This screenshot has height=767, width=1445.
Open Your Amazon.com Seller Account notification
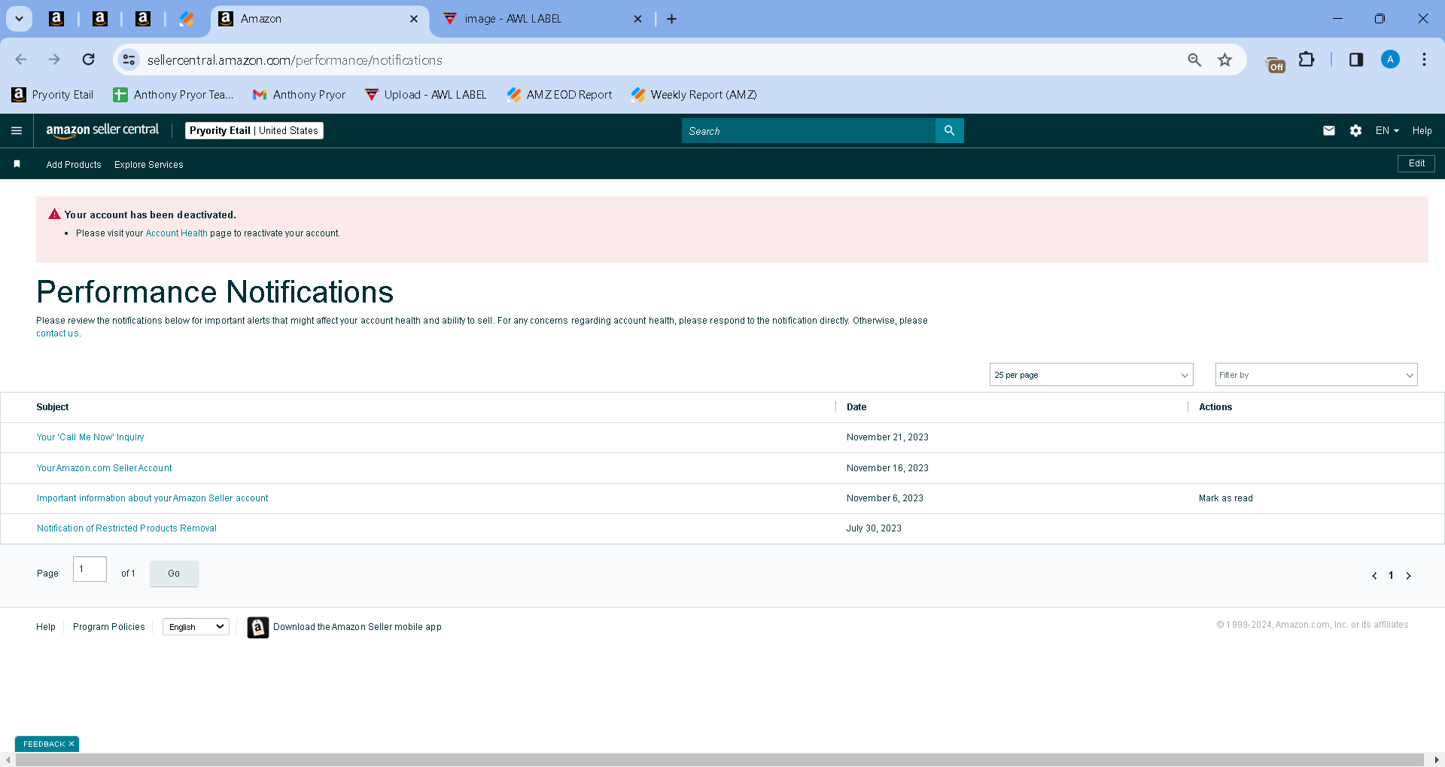(104, 468)
